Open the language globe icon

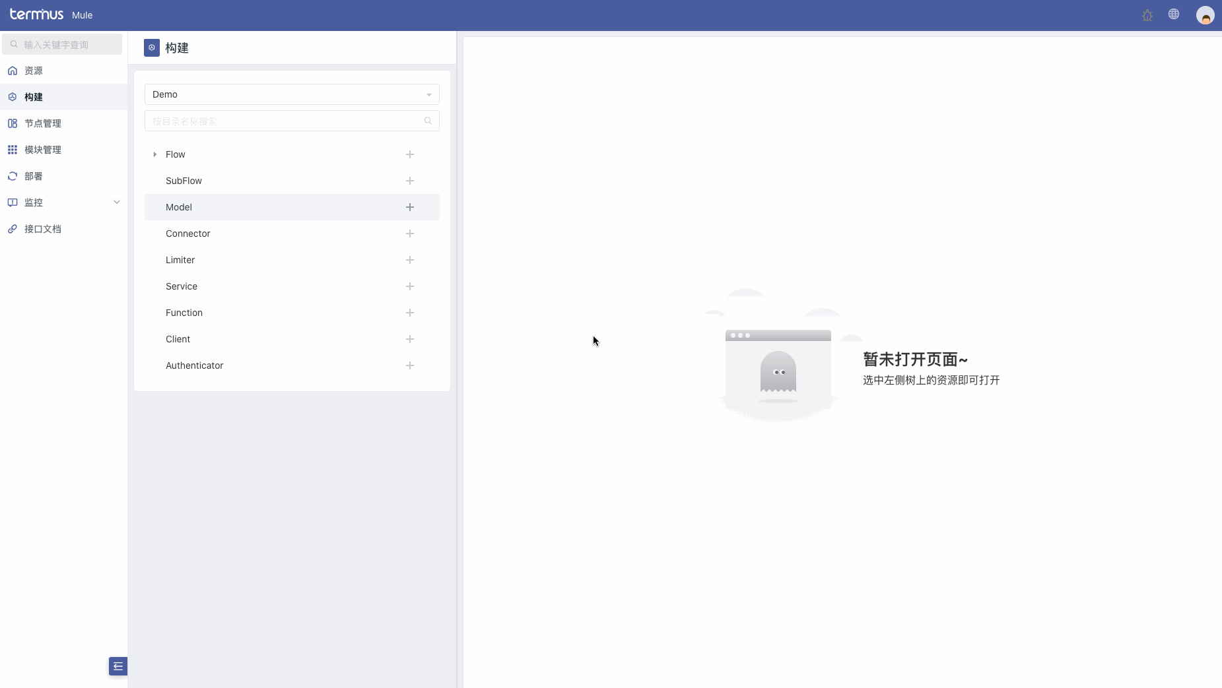coord(1174,14)
